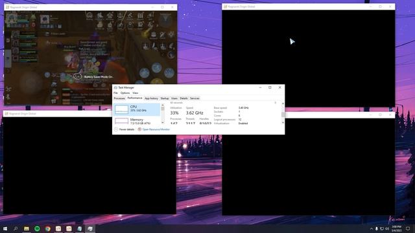Viewport: 415px width, 233px height.
Task: Collapse Task Manager with Fewer details
Action: point(124,129)
